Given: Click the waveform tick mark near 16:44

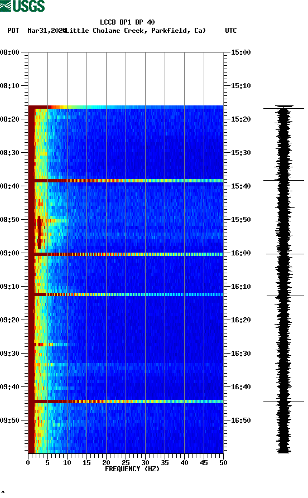Looking at the screenshot, I should 283,402.
